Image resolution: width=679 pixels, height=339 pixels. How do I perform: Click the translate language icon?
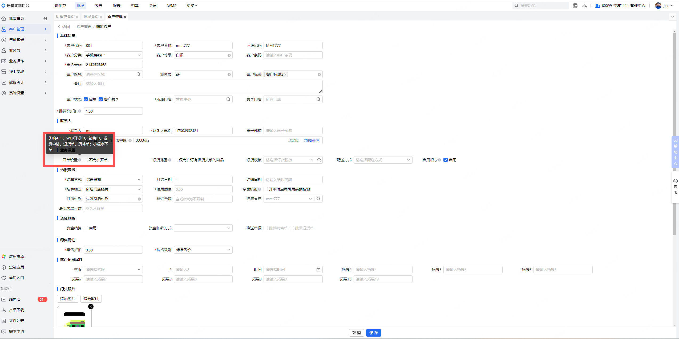pyautogui.click(x=585, y=6)
